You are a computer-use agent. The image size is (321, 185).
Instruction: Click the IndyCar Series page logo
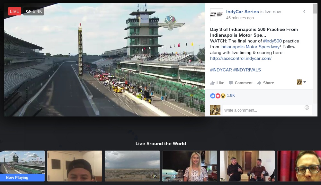coord(216,15)
